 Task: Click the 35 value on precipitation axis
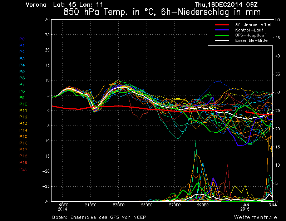(x=277, y=74)
